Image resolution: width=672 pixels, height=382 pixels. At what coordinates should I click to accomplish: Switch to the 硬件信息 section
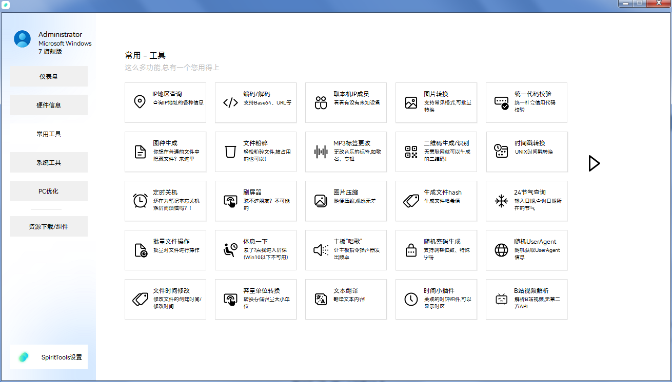pos(49,104)
